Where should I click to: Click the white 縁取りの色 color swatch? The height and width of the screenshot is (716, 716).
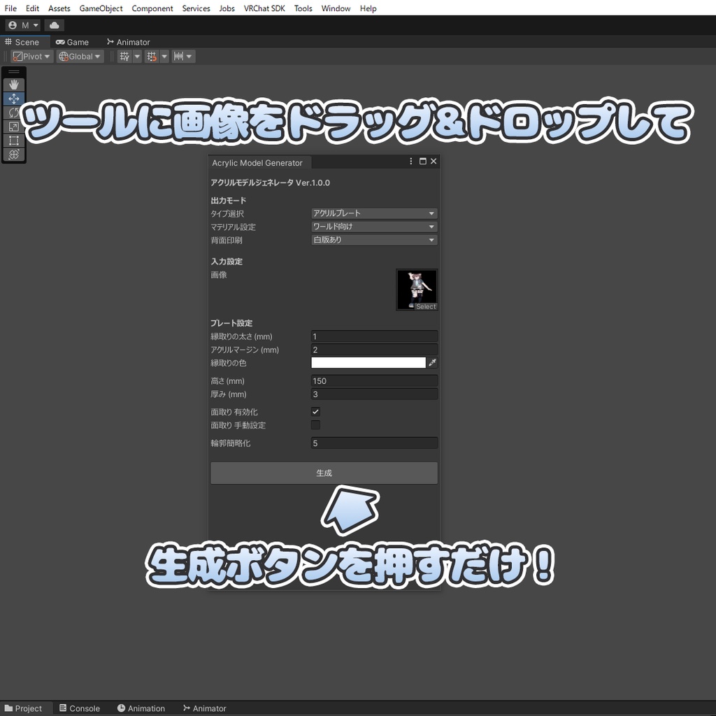point(368,363)
